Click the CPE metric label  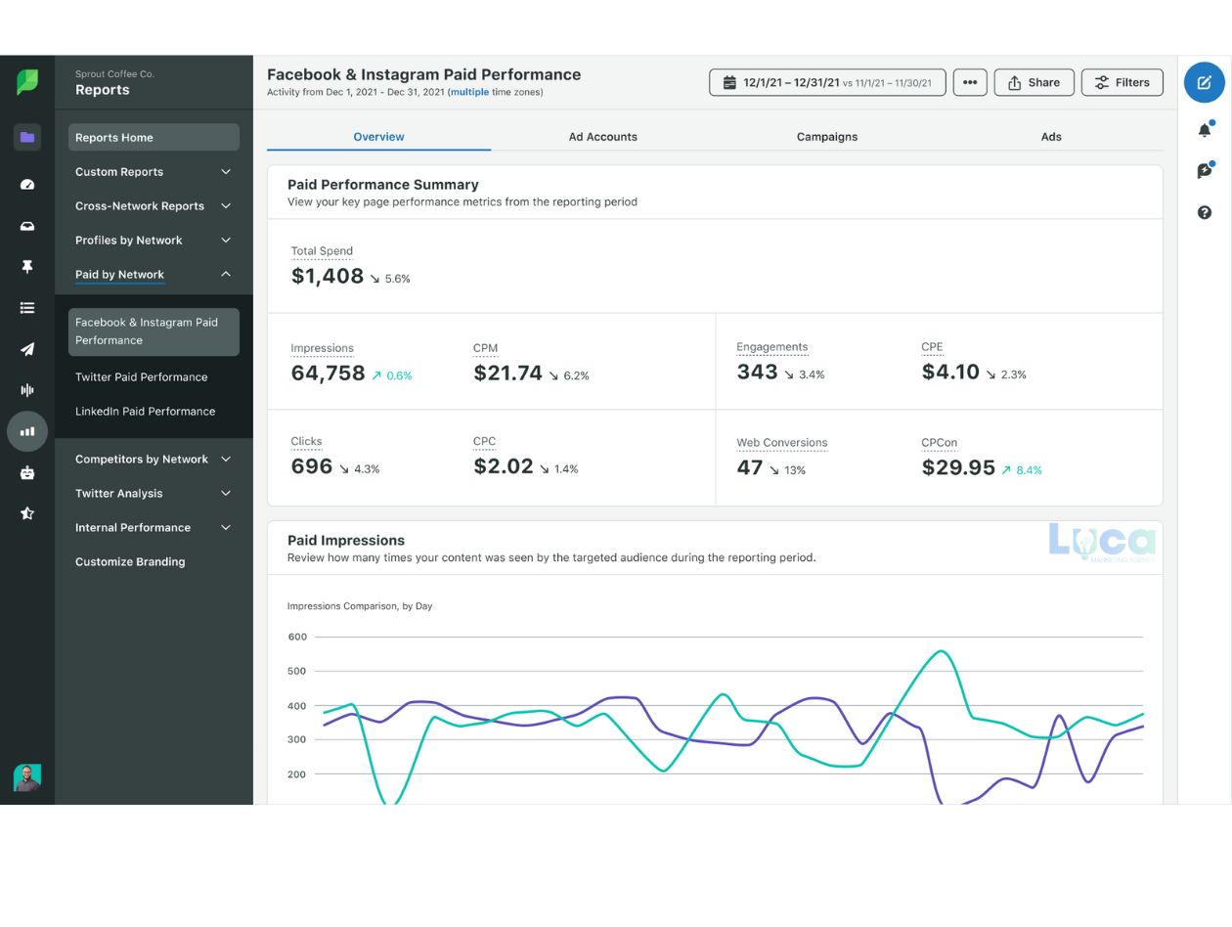click(x=932, y=347)
